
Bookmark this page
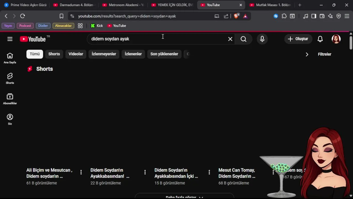61,16
